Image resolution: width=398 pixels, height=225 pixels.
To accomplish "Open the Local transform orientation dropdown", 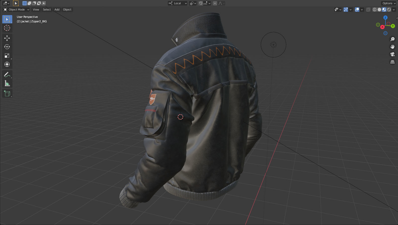I will 178,3.
